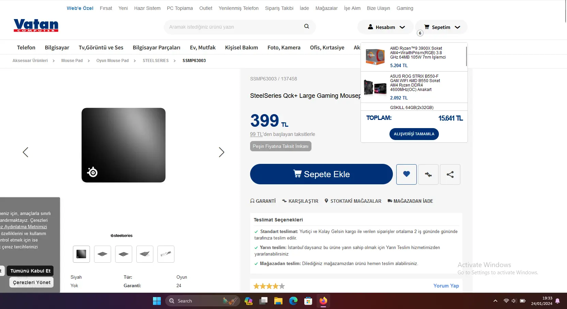Click Sepete Ekle button
Screen dimensions: 567x309
pos(321,174)
